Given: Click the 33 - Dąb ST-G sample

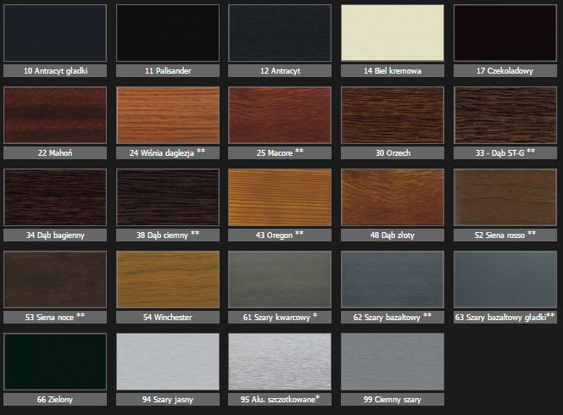Looking at the screenshot, I should pos(504,116).
